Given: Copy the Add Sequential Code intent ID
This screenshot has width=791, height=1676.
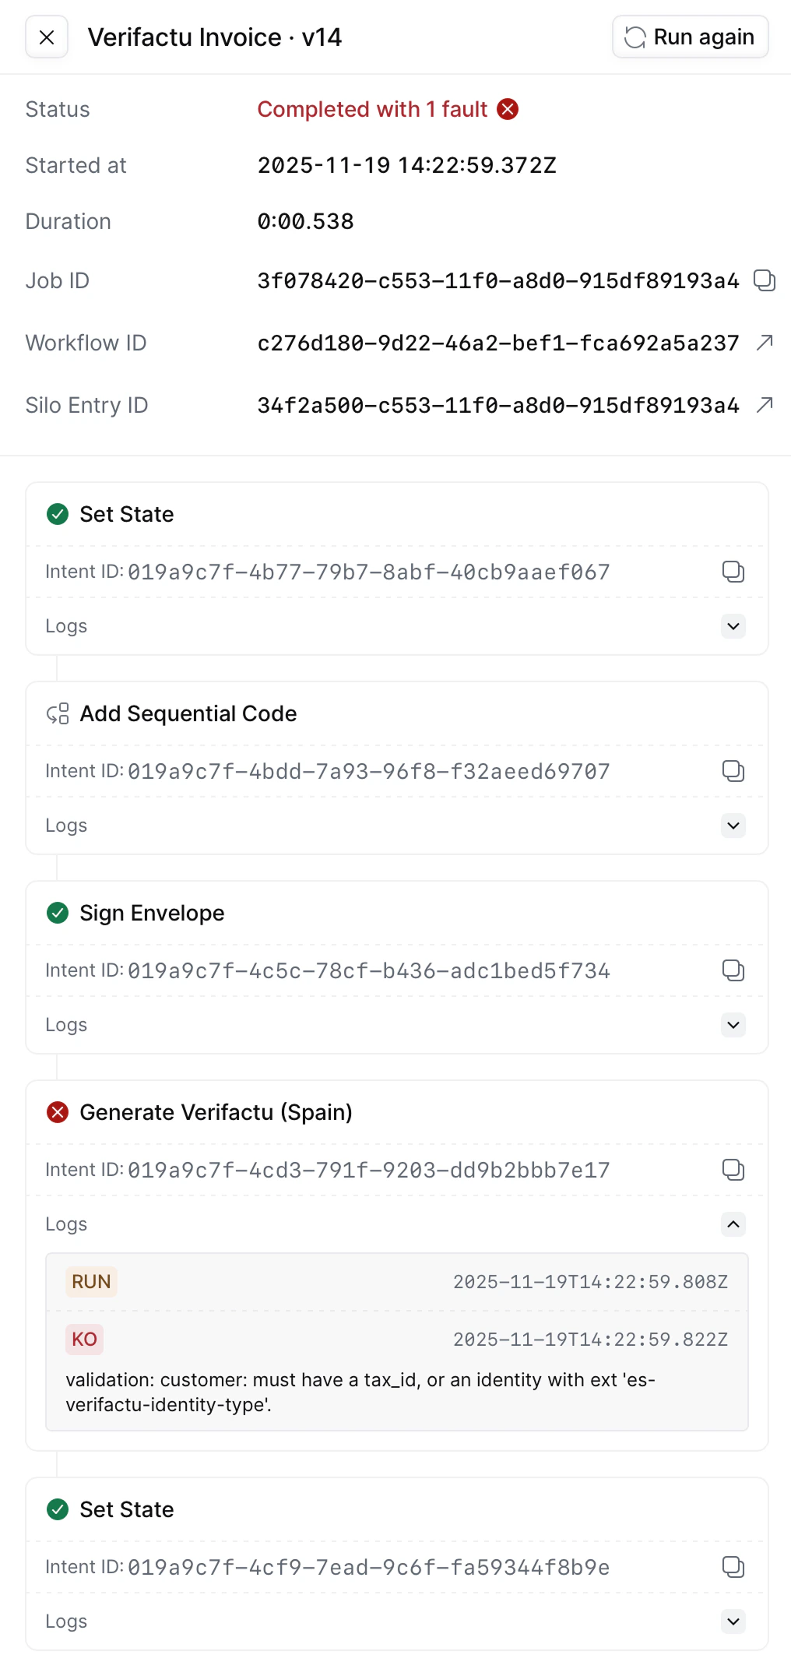Looking at the screenshot, I should 733,770.
